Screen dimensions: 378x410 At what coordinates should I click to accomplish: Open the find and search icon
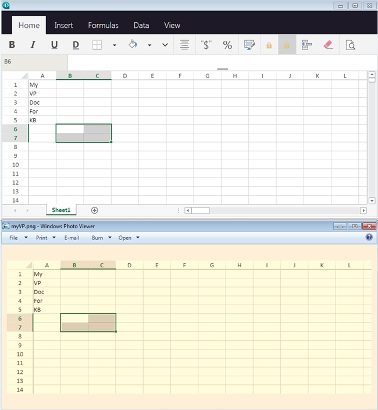pyautogui.click(x=350, y=45)
